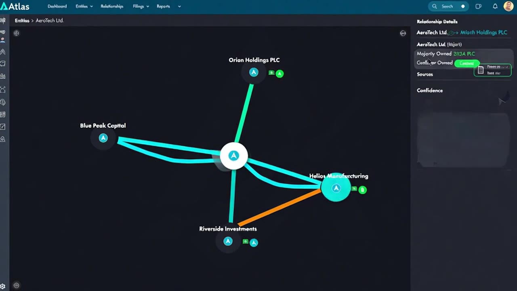Click AeroTech Ltd. in the breadcrumb
The height and width of the screenshot is (291, 517).
49,21
